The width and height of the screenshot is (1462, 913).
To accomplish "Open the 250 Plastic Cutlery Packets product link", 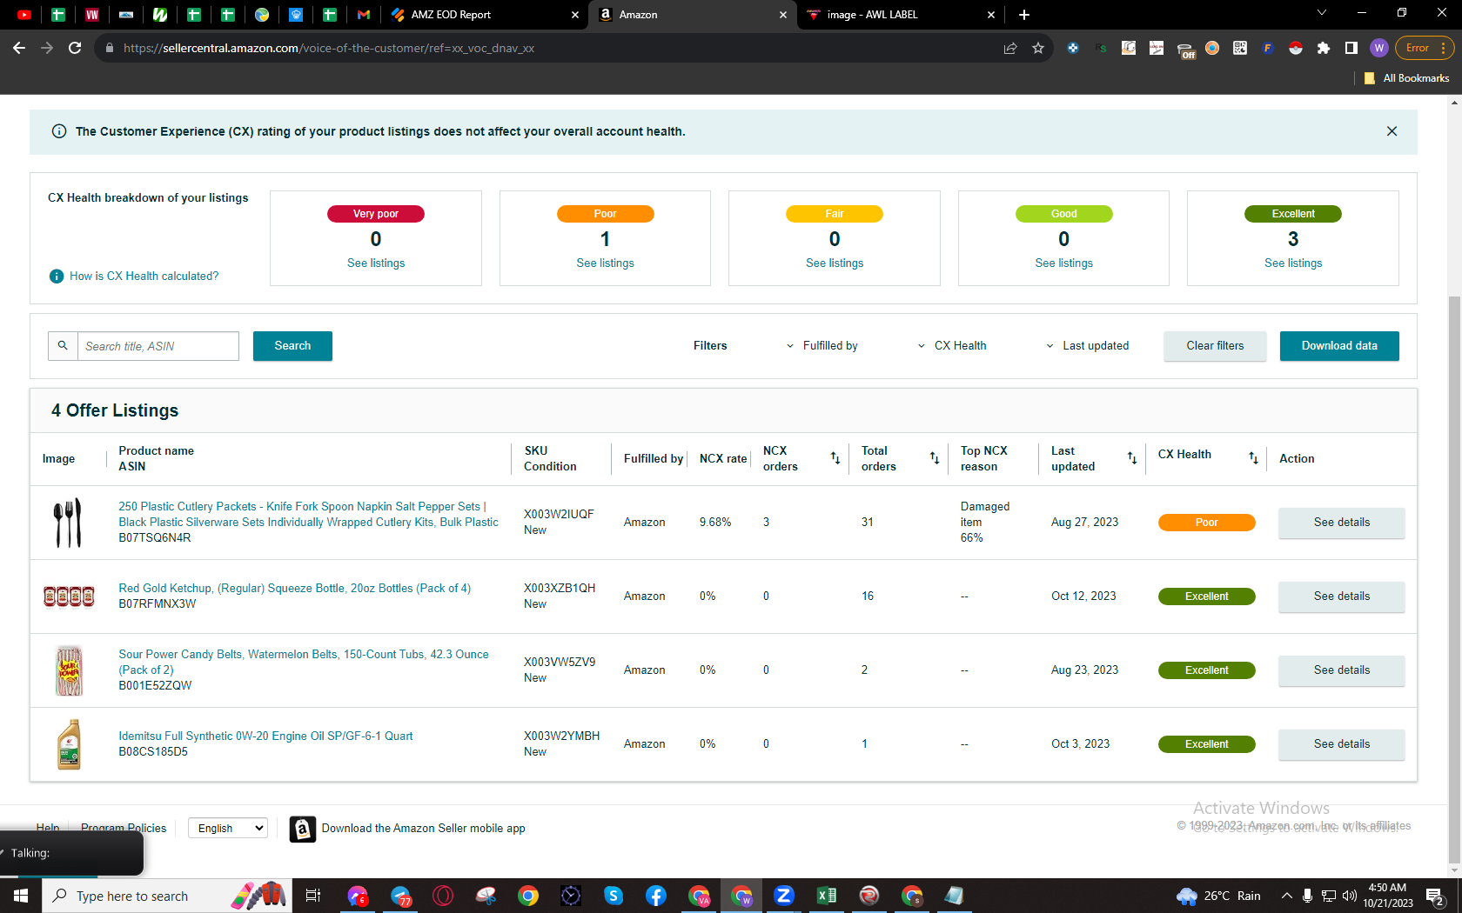I will [x=309, y=515].
